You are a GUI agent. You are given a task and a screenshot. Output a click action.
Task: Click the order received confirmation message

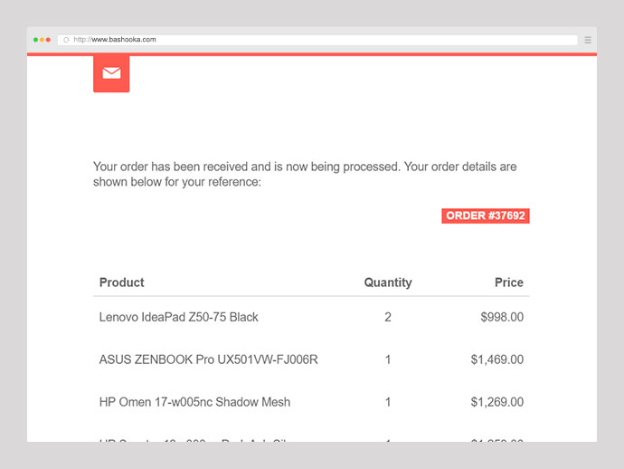tap(305, 175)
